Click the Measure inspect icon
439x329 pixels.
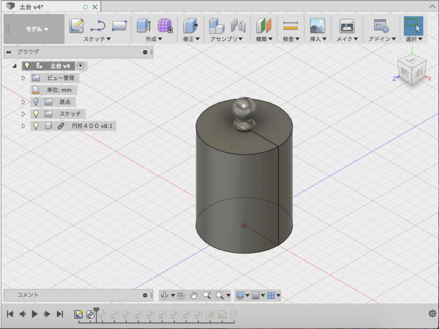click(x=291, y=25)
